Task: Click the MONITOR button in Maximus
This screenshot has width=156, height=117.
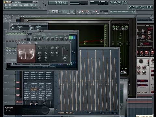Action: pos(45,67)
